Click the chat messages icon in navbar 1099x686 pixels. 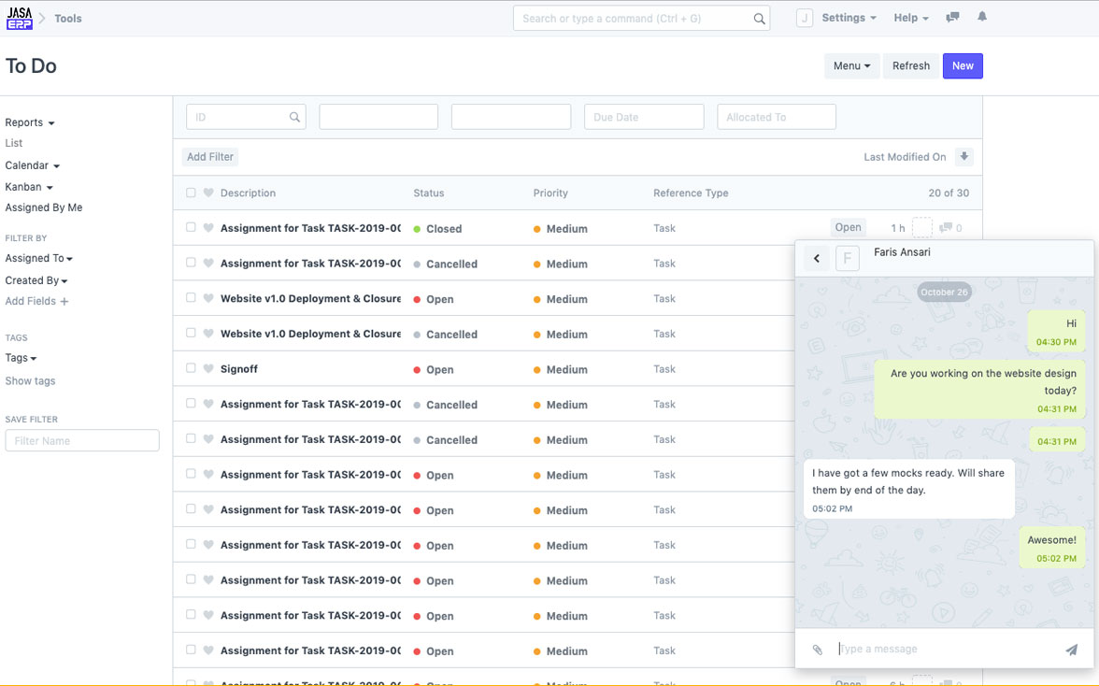tap(952, 18)
